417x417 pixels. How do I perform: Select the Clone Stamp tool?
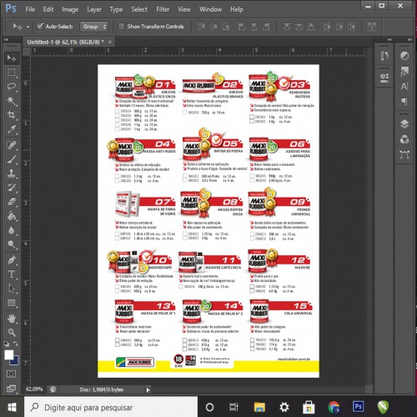point(12,173)
